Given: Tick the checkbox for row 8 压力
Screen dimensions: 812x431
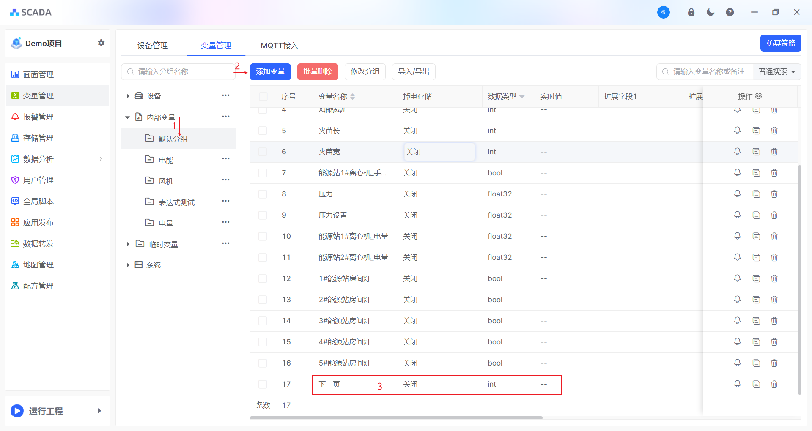Looking at the screenshot, I should pyautogui.click(x=263, y=194).
